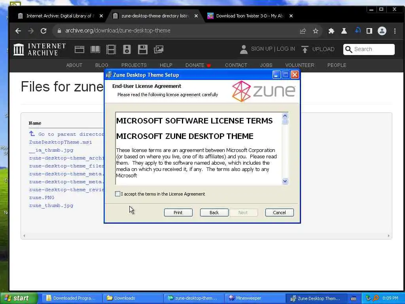Click the address bar showing archive.org/download/zune-desktop-theme
The image size is (405, 304).
[x=176, y=31]
